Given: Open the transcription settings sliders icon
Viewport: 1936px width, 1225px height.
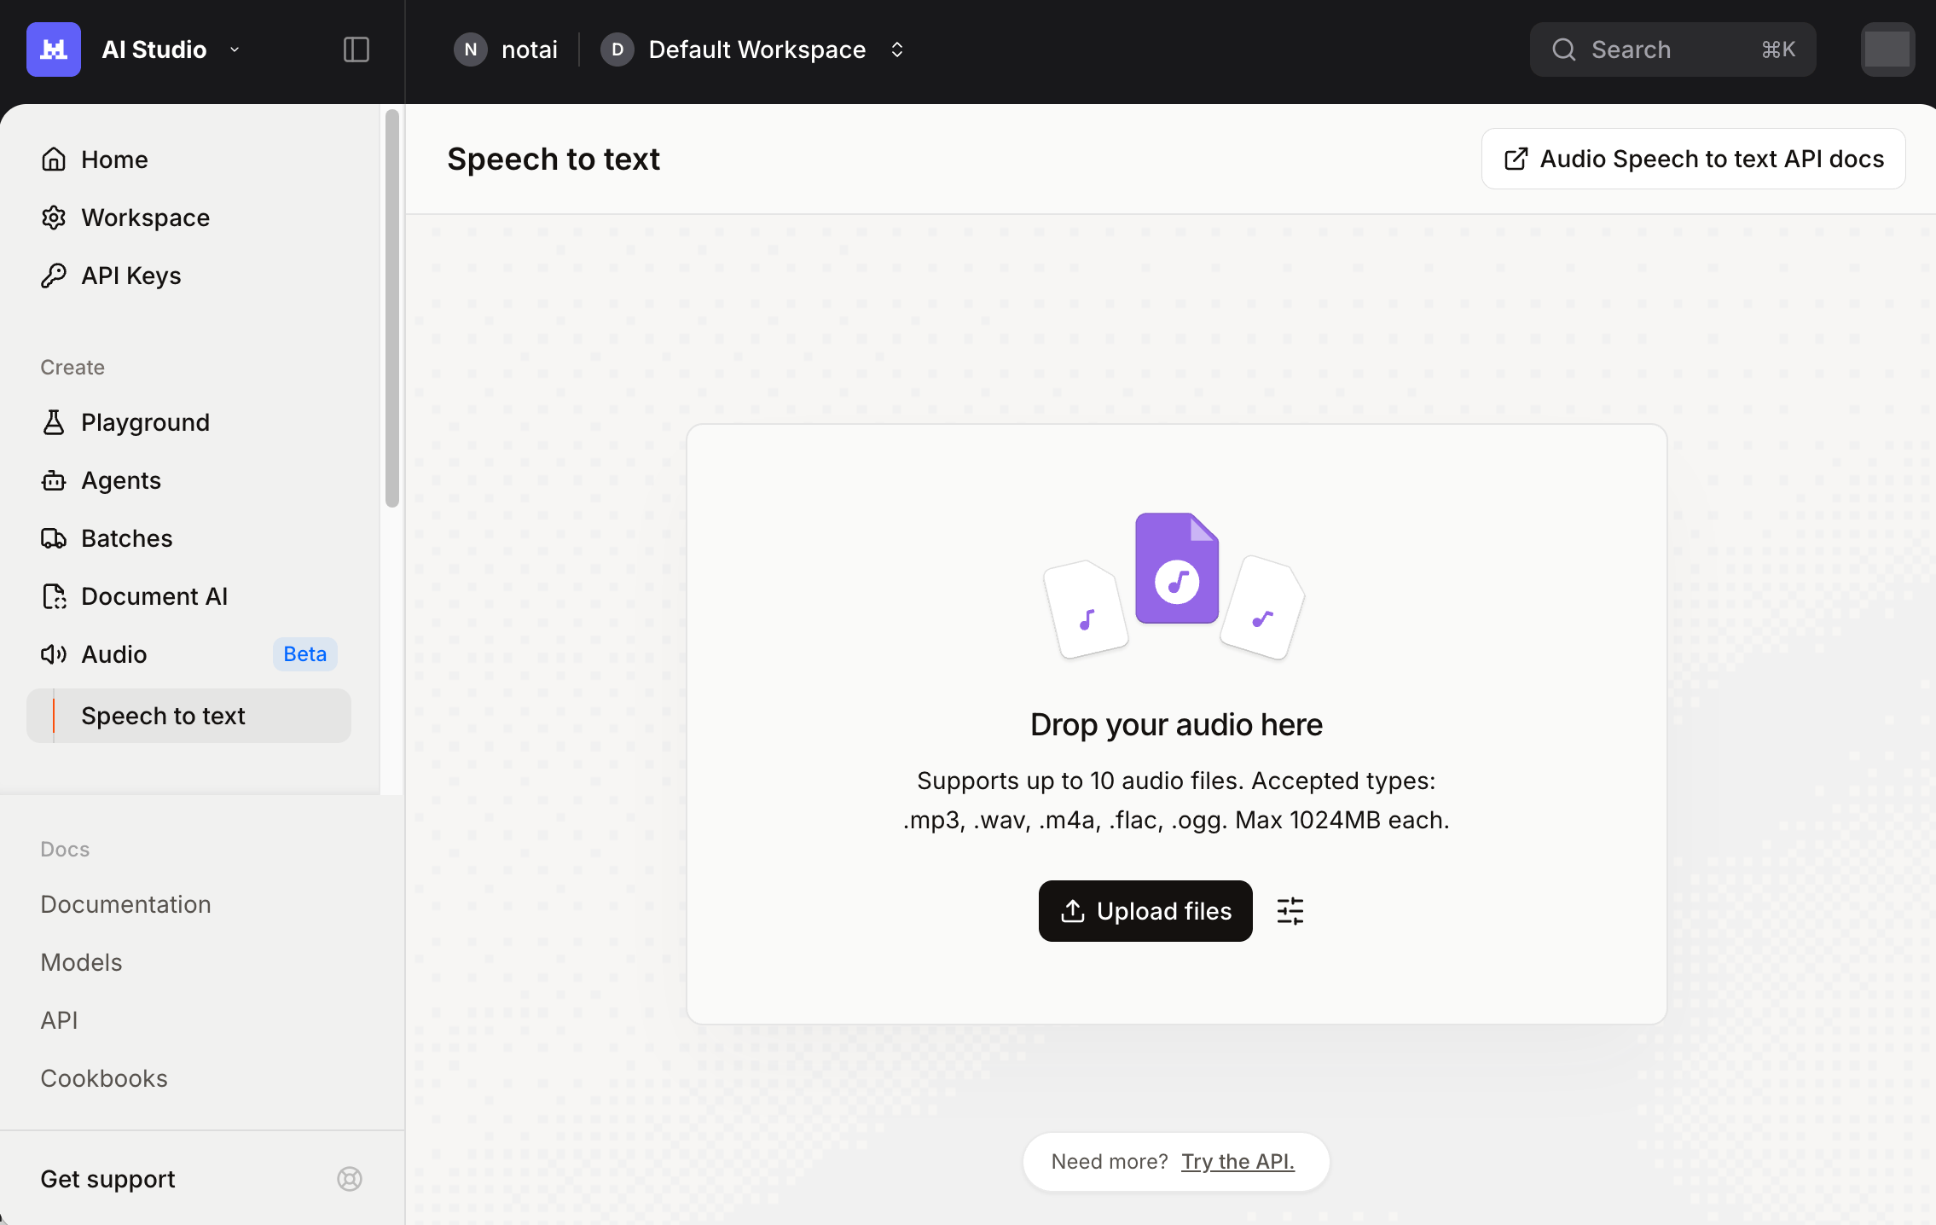Looking at the screenshot, I should (1289, 910).
